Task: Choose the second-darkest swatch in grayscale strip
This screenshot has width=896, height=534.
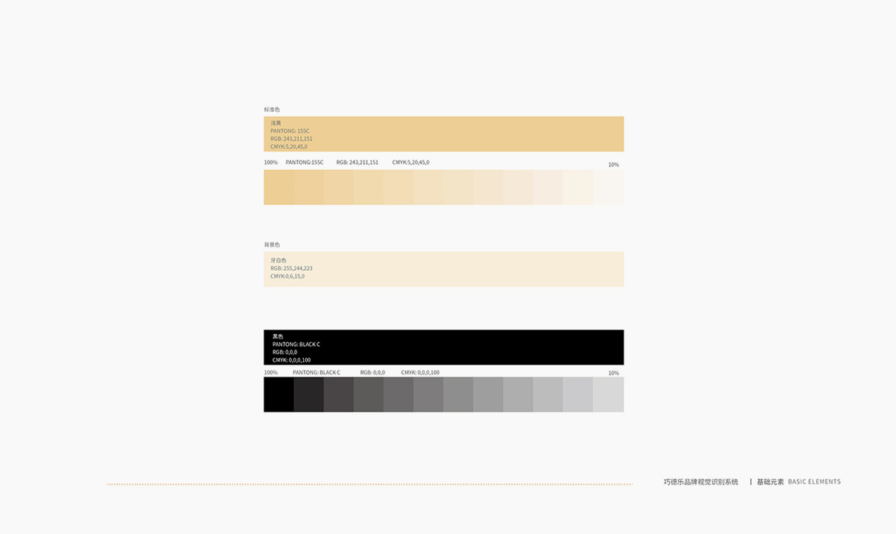Action: (308, 395)
